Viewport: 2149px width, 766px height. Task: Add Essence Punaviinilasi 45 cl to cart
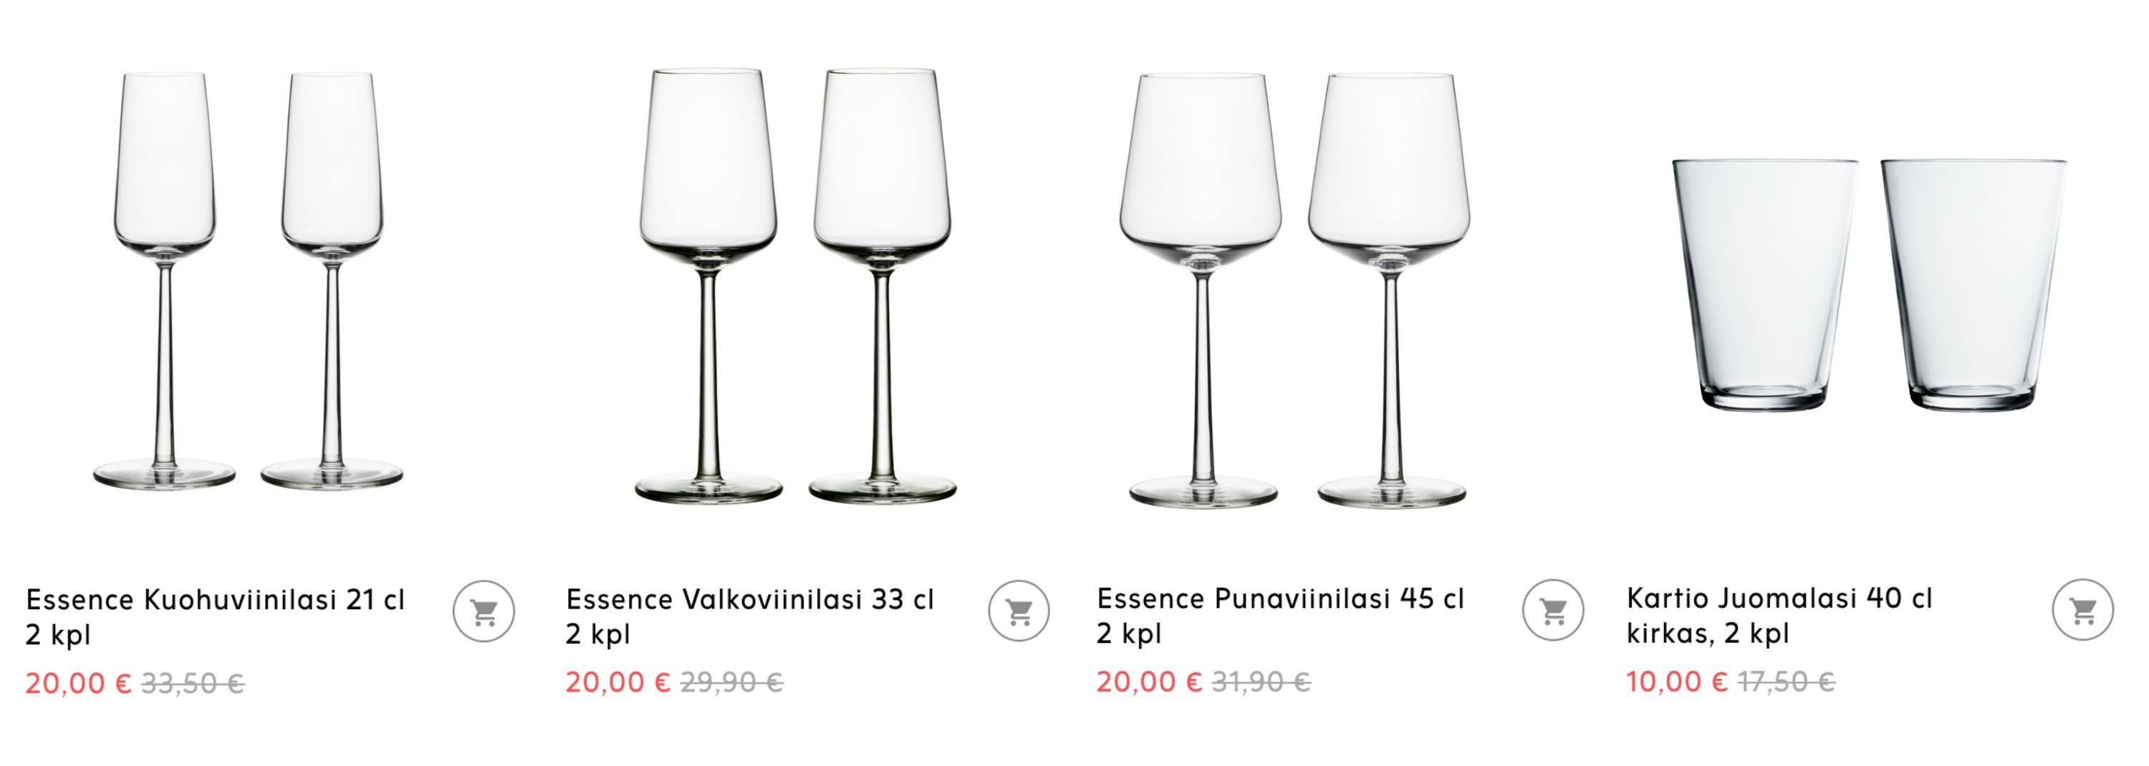pyautogui.click(x=1552, y=610)
